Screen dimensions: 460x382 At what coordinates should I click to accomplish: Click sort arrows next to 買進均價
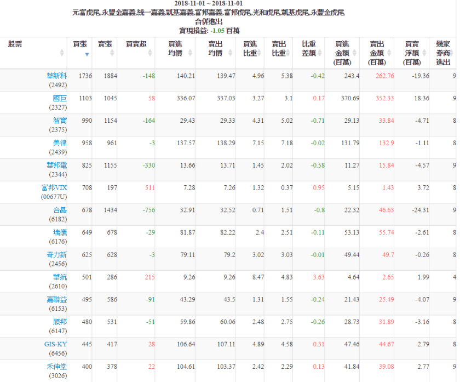[x=191, y=53]
